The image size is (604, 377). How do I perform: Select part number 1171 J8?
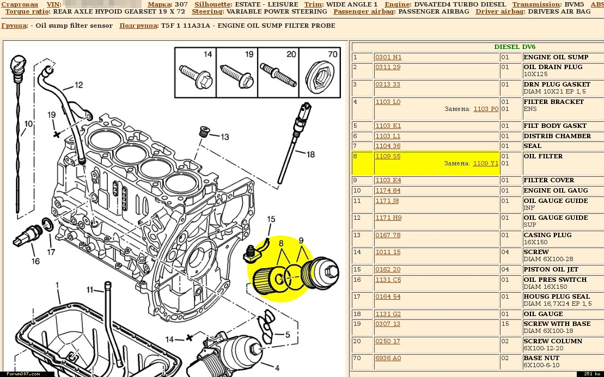387,201
